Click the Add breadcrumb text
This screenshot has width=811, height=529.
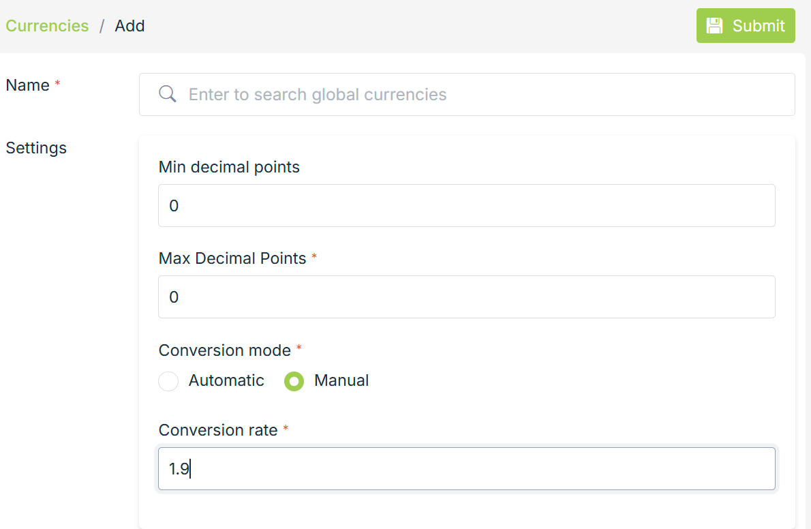pos(129,26)
